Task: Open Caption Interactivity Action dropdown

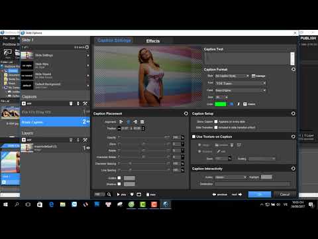Action: pos(231,177)
